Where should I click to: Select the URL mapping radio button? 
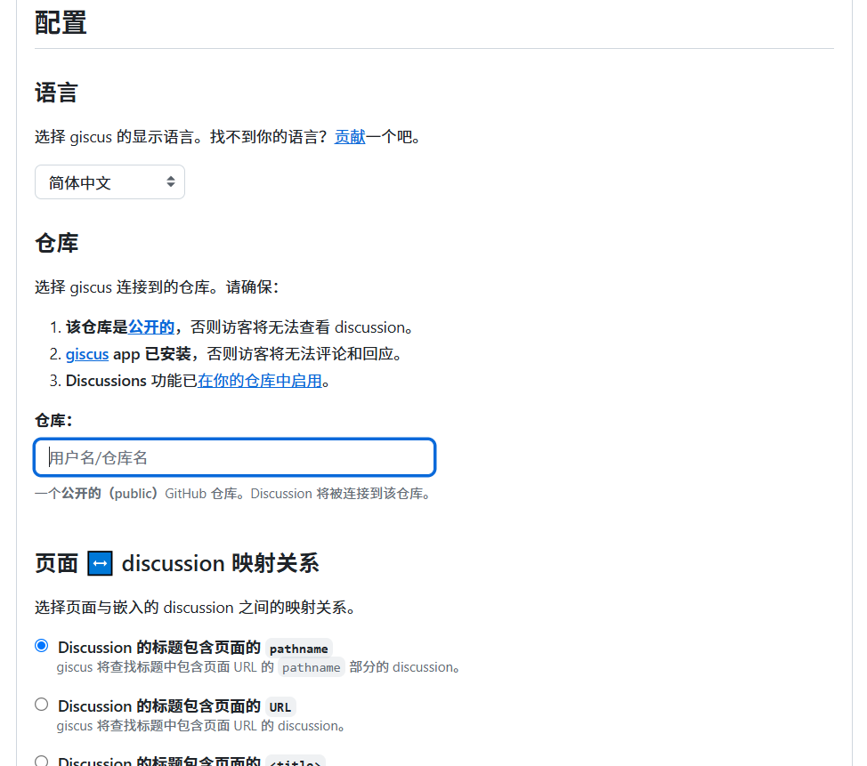tap(41, 705)
